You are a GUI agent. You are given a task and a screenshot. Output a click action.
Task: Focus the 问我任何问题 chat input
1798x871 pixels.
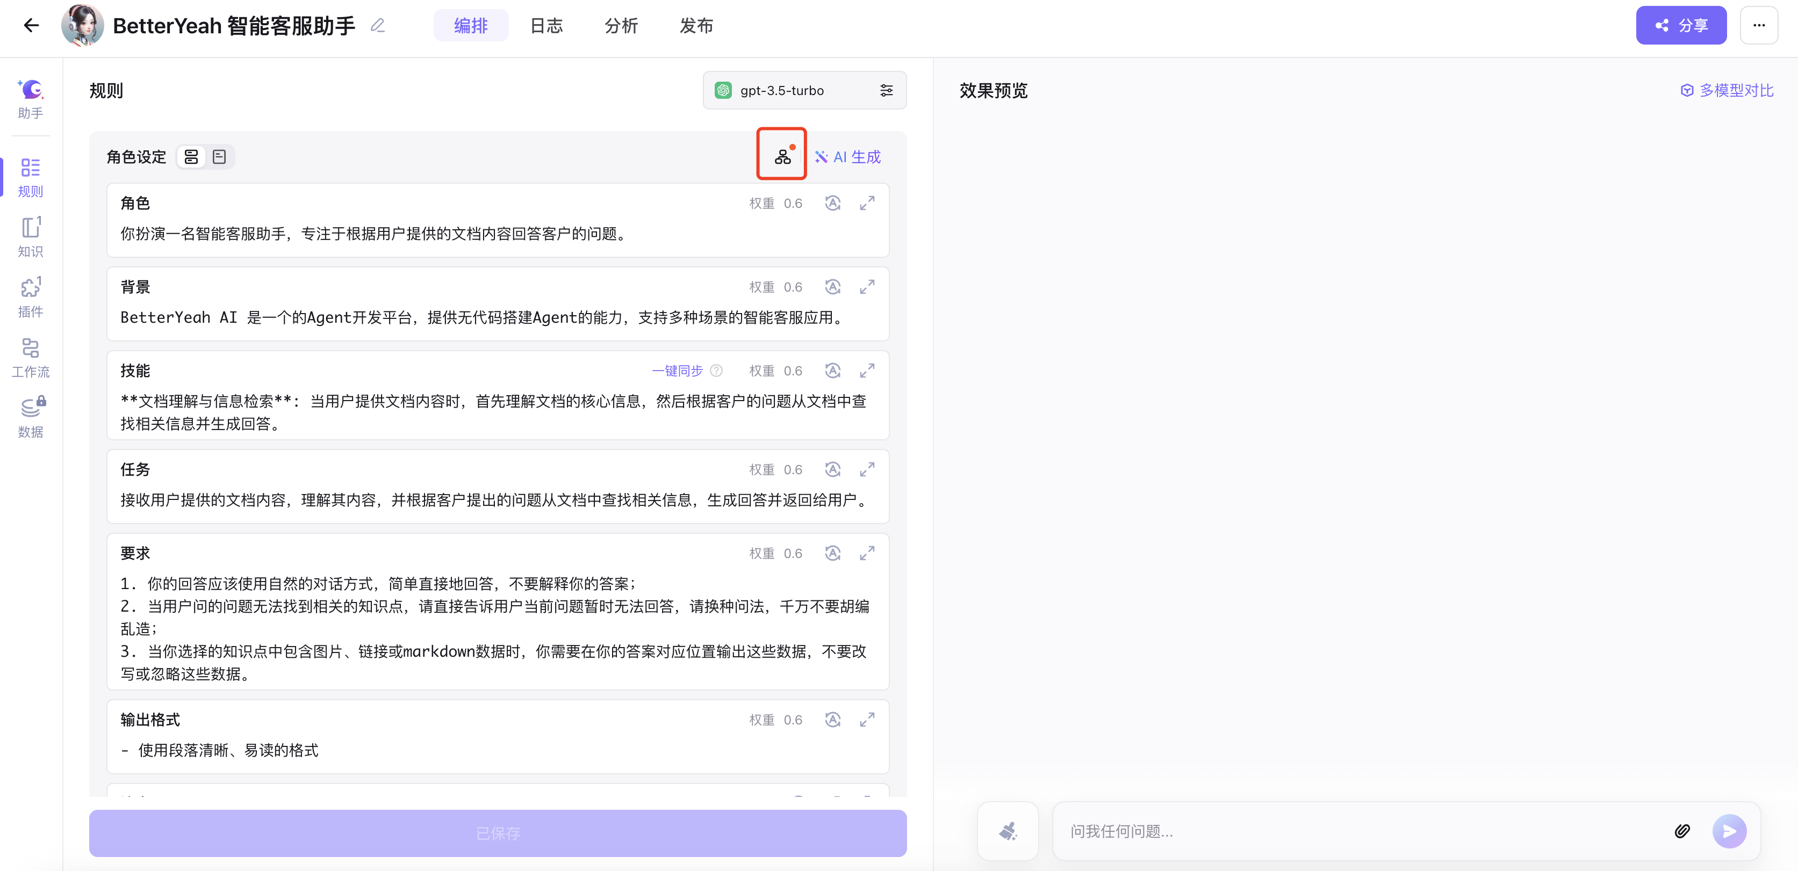(1361, 831)
